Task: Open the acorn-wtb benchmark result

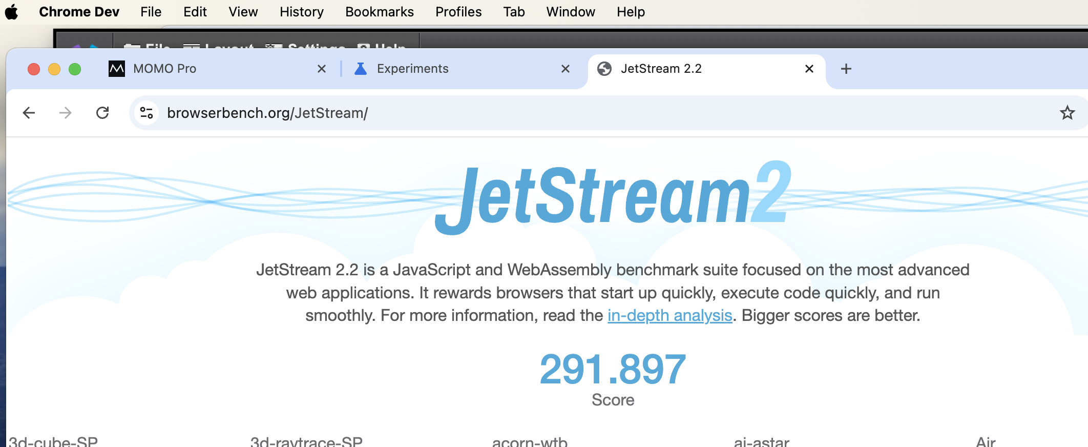Action: click(x=530, y=442)
